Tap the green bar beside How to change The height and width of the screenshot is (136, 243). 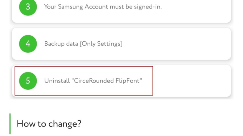pos(10,124)
